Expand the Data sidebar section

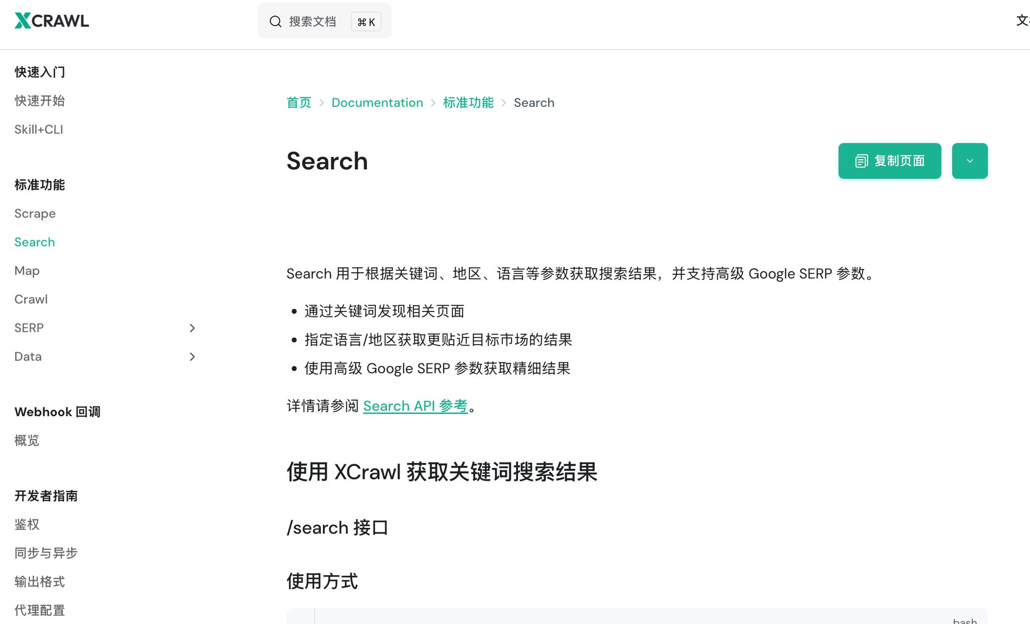(x=192, y=357)
